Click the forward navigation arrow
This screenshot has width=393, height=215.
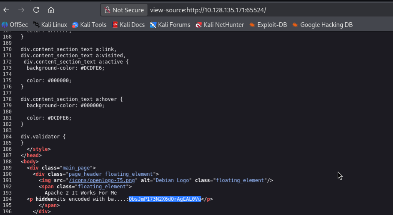(x=21, y=10)
